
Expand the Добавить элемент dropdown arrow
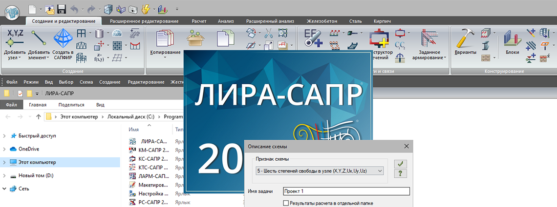(x=48, y=58)
